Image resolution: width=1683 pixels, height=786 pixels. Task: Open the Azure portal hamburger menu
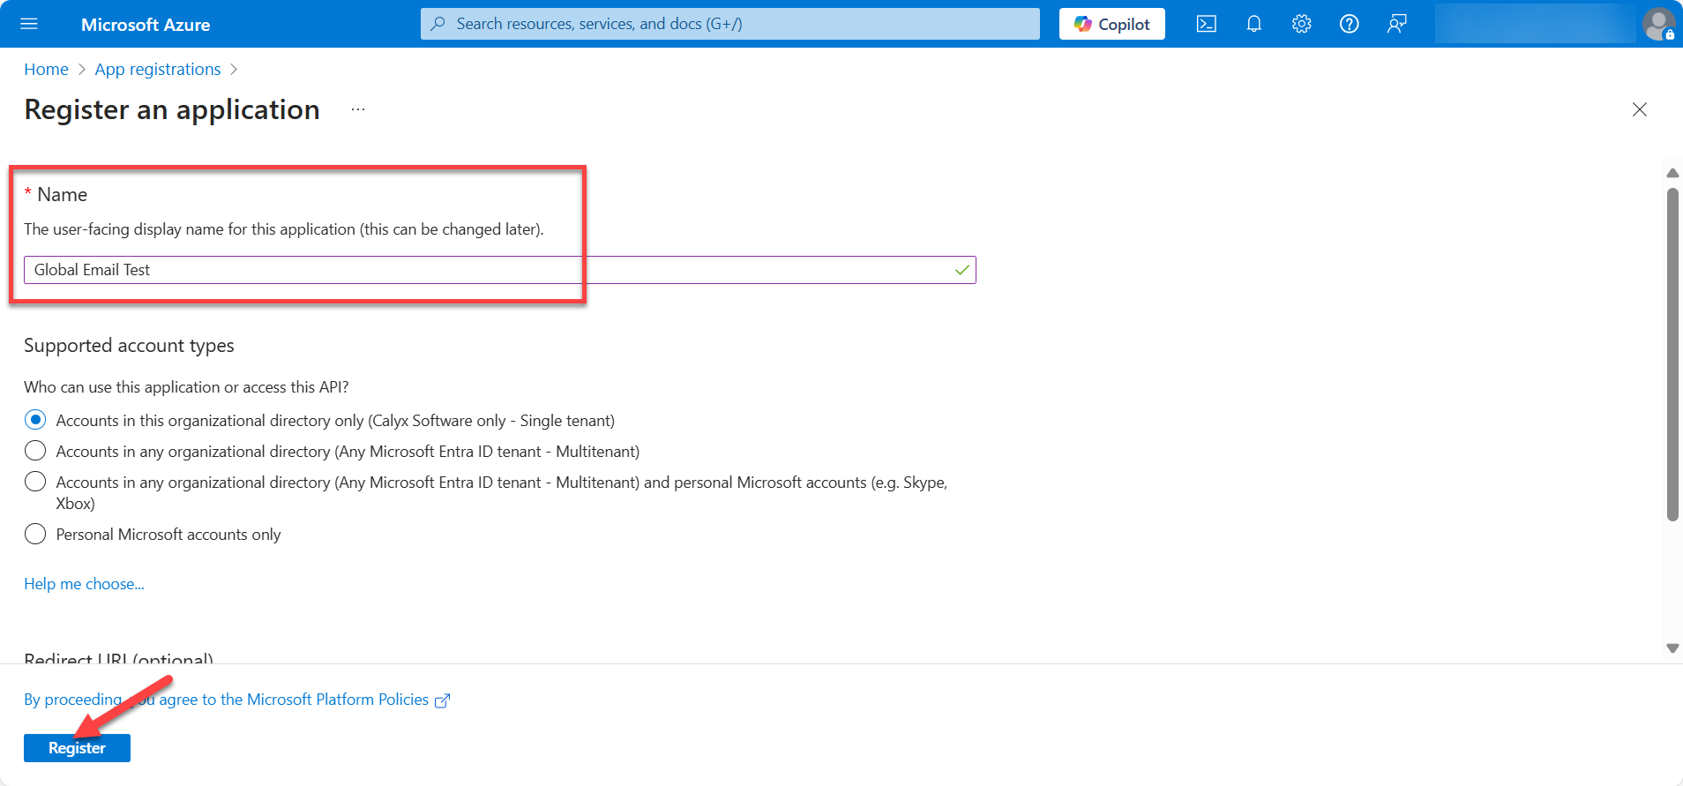[29, 24]
